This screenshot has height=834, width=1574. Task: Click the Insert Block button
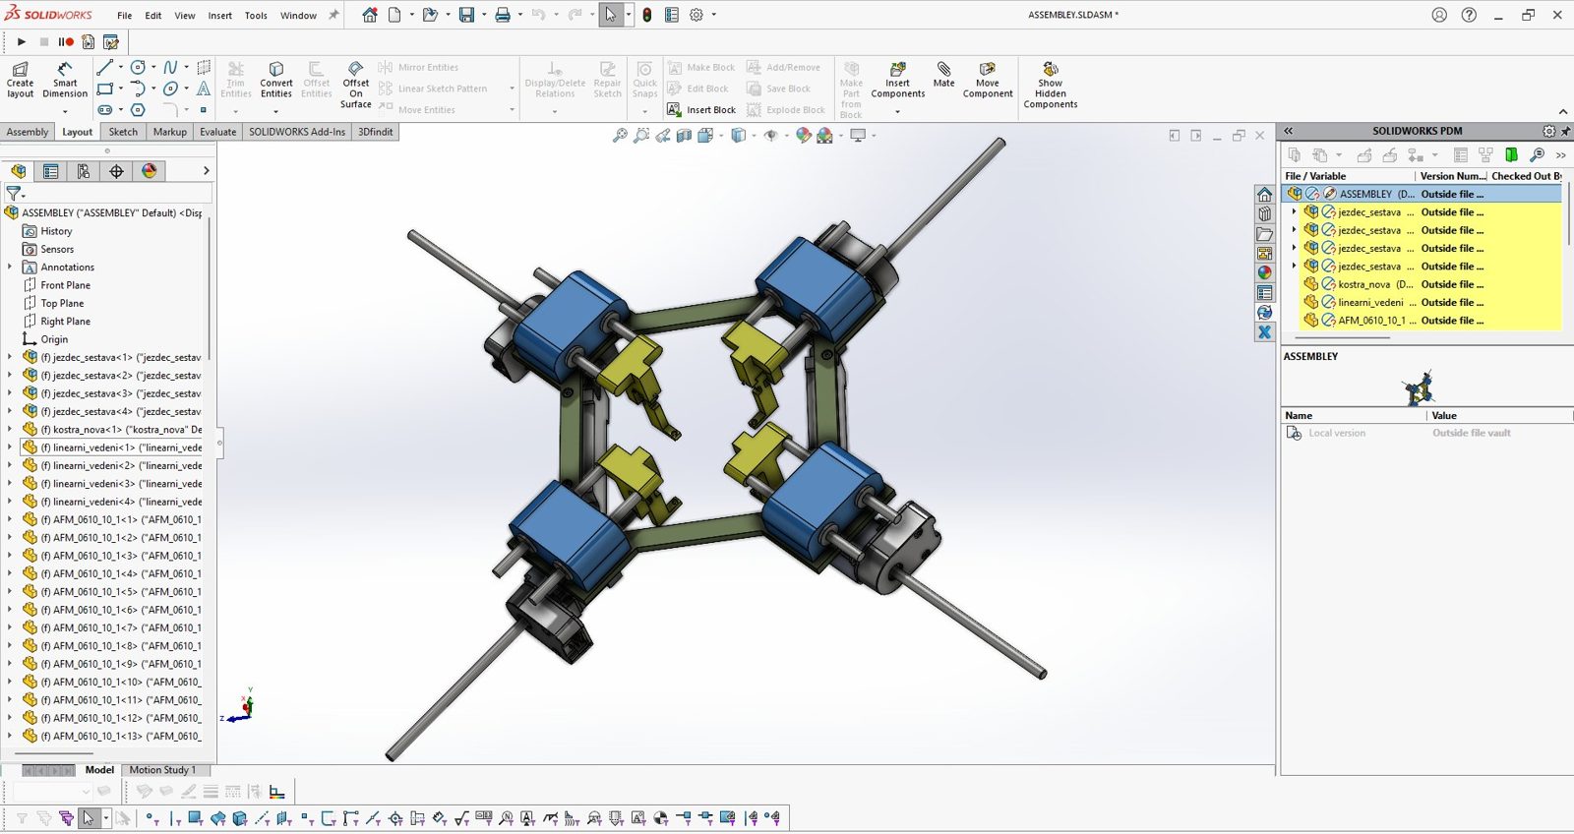click(701, 110)
